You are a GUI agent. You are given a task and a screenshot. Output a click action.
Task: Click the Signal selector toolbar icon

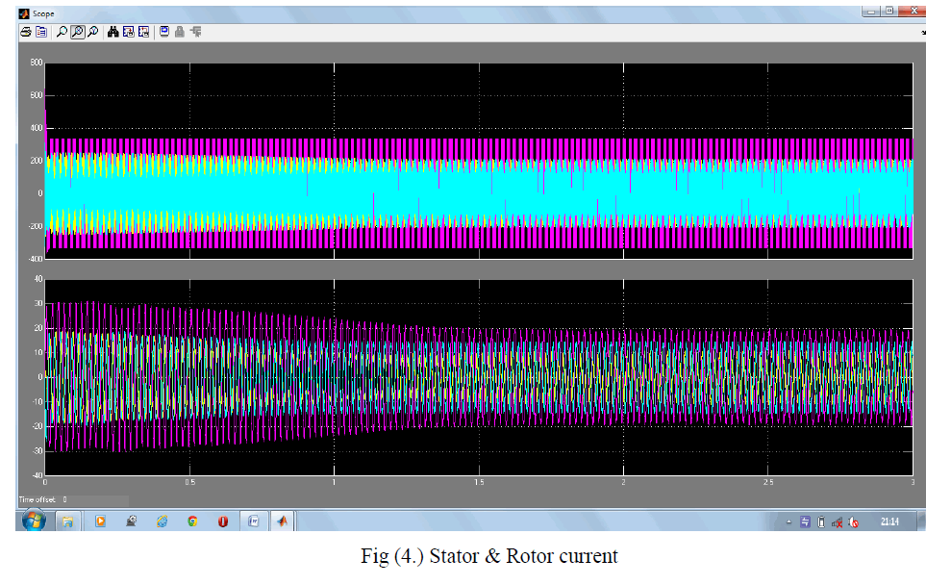[x=195, y=32]
